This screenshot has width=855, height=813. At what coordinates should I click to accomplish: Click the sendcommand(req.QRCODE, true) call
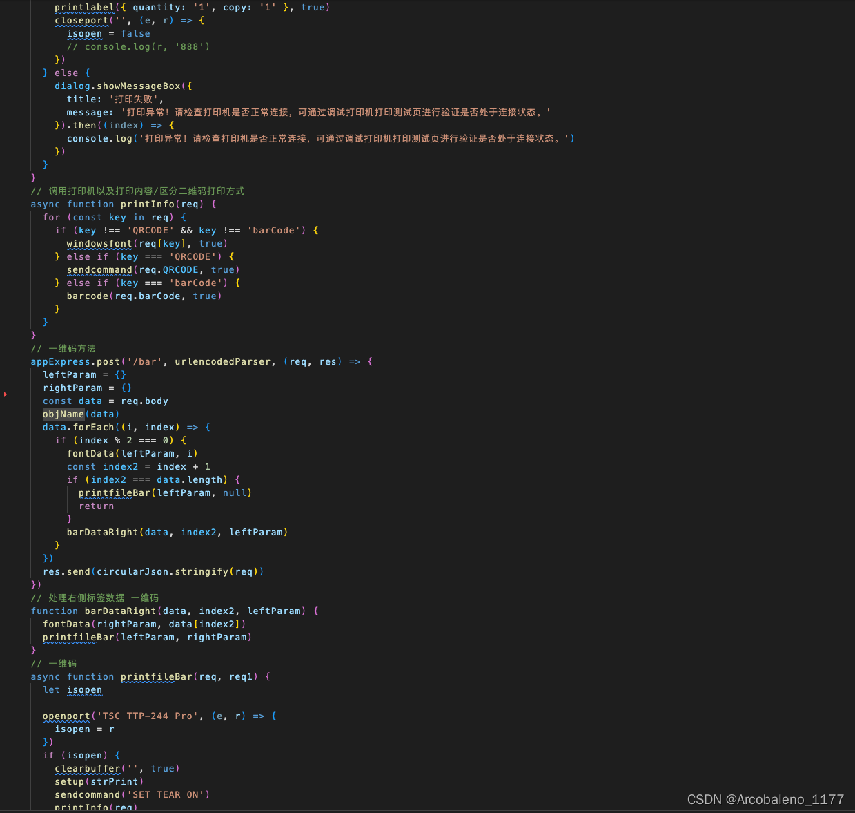153,269
